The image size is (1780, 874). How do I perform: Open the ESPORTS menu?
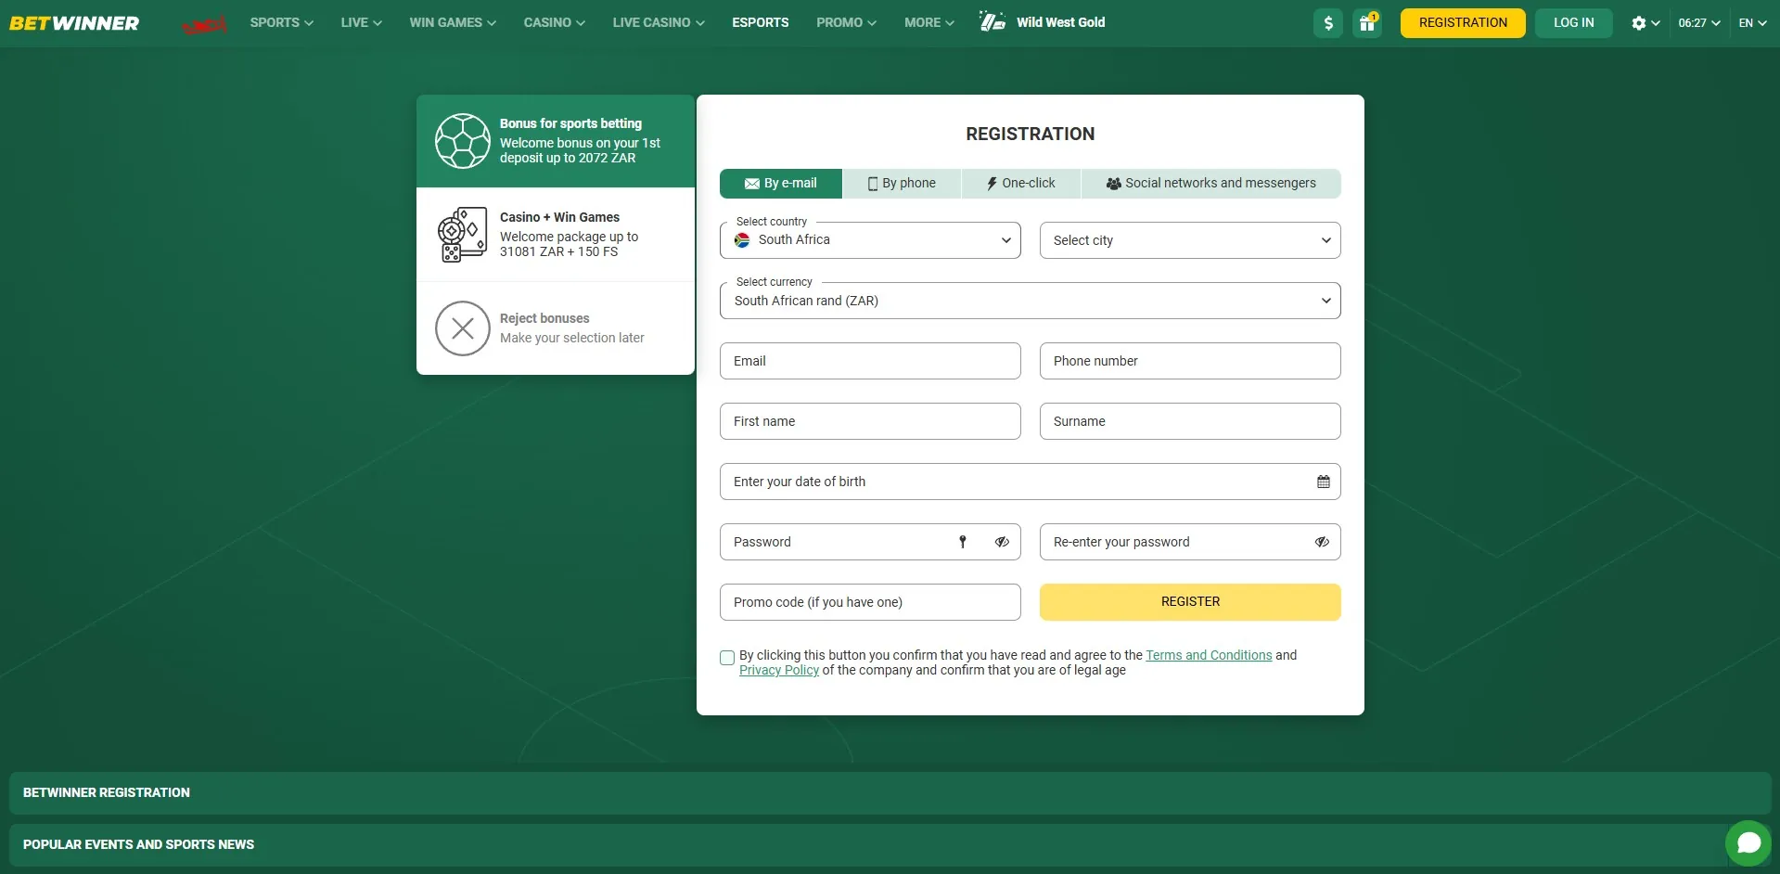[x=759, y=22]
